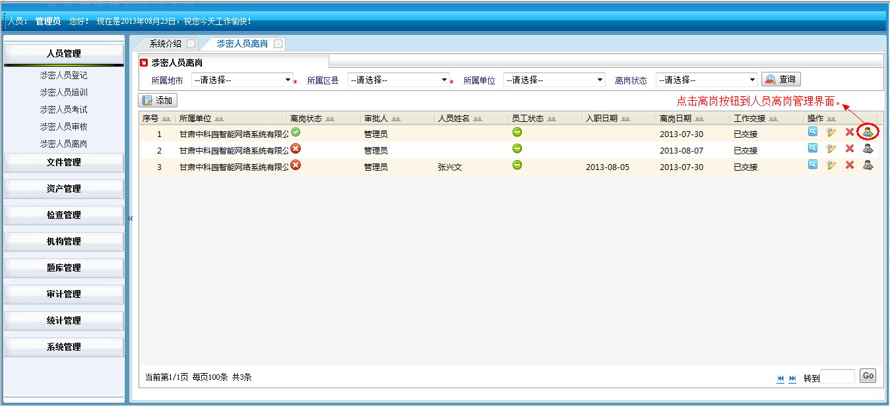Collapse the 人员管理 sidebar section
The width and height of the screenshot is (890, 406).
pyautogui.click(x=64, y=53)
